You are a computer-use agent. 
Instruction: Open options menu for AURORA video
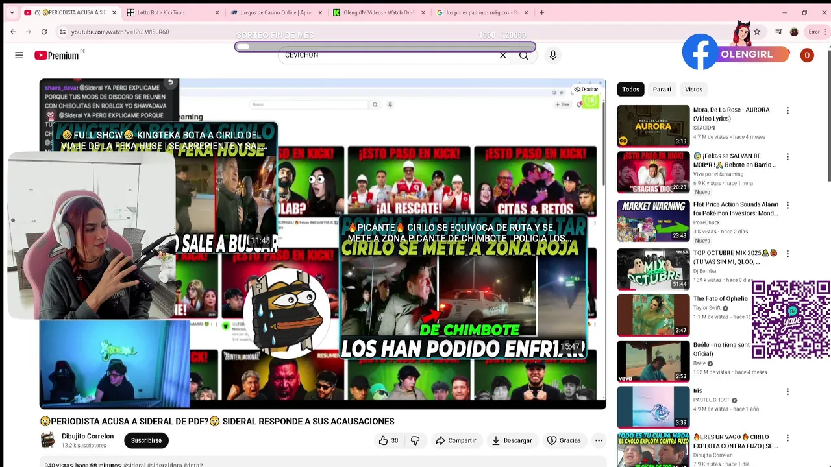788,111
